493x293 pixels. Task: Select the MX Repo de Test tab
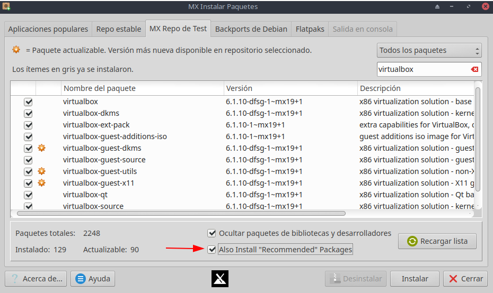point(178,29)
